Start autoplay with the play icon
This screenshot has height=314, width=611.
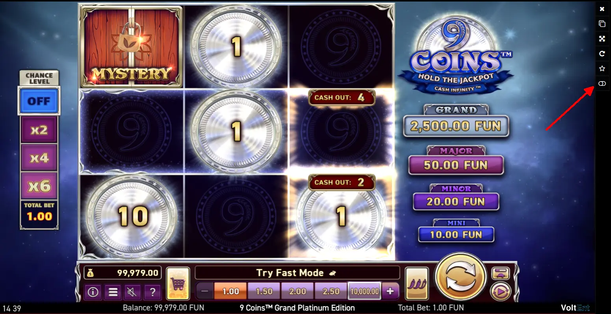[x=500, y=292]
